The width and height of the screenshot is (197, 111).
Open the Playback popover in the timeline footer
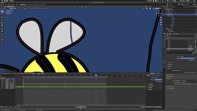(6, 107)
